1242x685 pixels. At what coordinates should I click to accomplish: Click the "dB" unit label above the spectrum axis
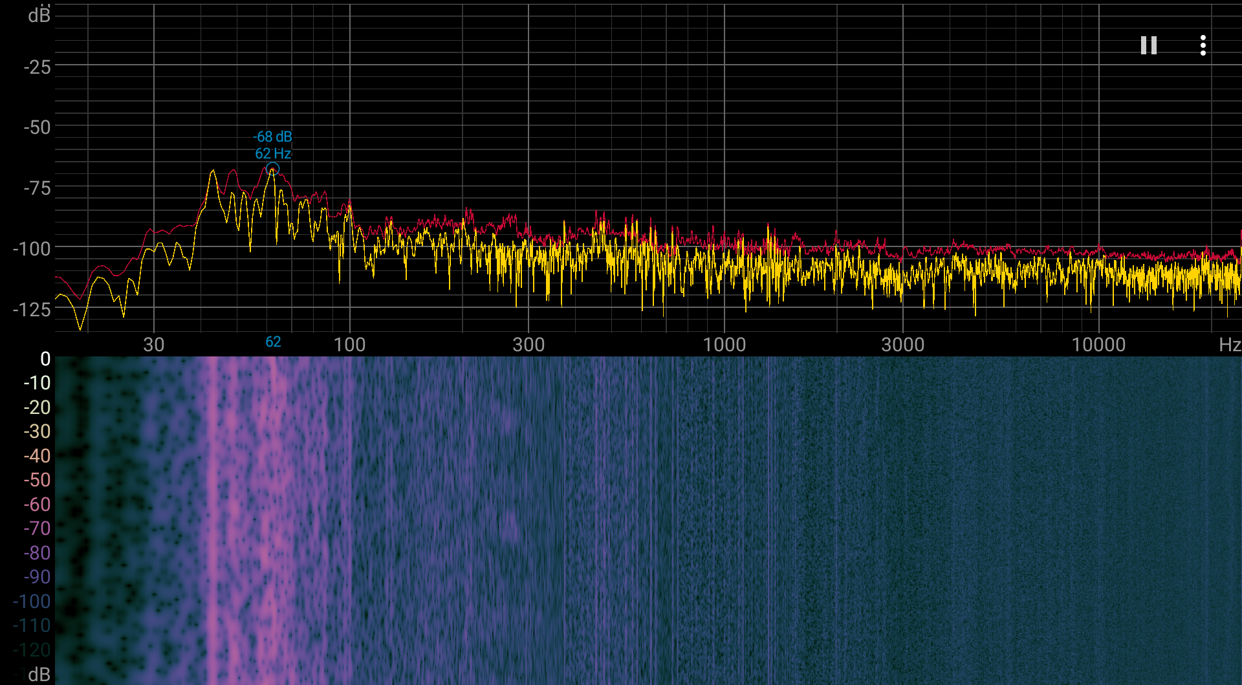click(39, 14)
